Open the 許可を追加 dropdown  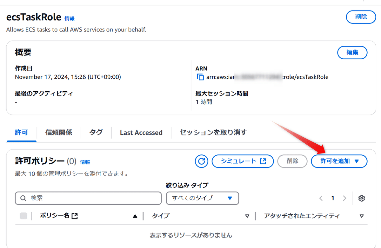pyautogui.click(x=339, y=161)
